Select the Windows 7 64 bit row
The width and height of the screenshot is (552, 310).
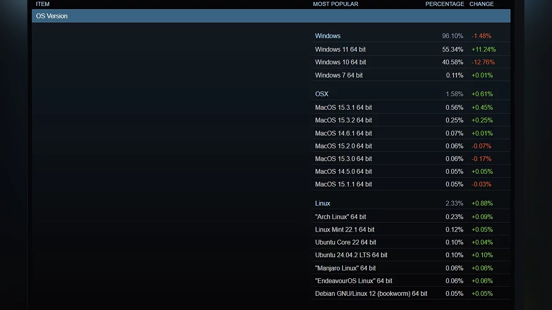point(339,75)
